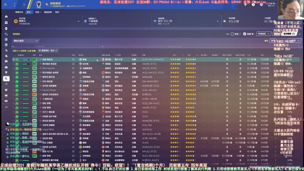Sort list by the current ability column header
This screenshot has height=171, width=304.
click(x=174, y=55)
